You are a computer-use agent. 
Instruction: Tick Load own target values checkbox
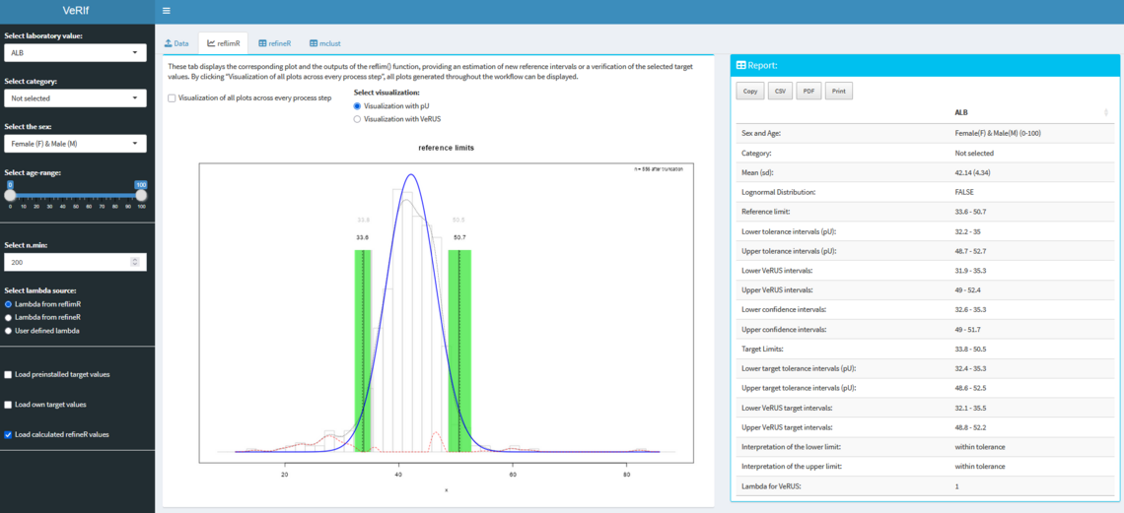tap(9, 405)
